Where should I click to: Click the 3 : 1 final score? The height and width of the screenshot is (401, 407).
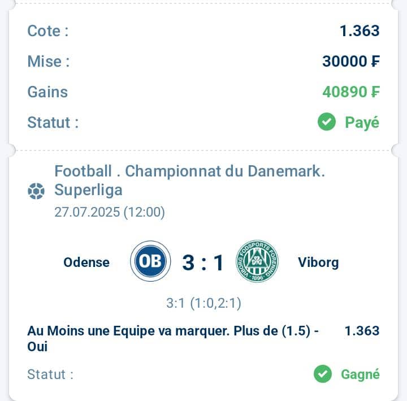(203, 263)
